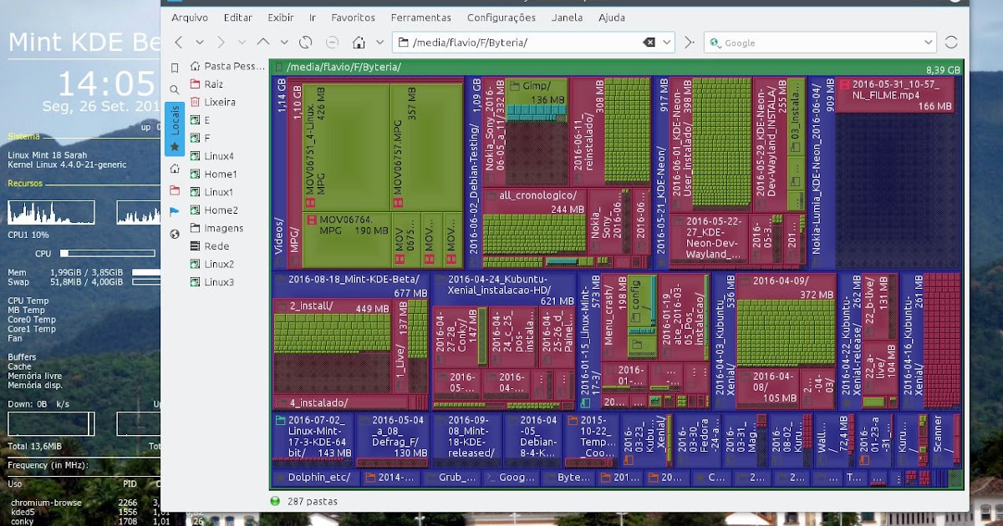
Task: Select the 2016-08-18_Mint-KDE-Beta/ folder header
Action: coord(350,286)
